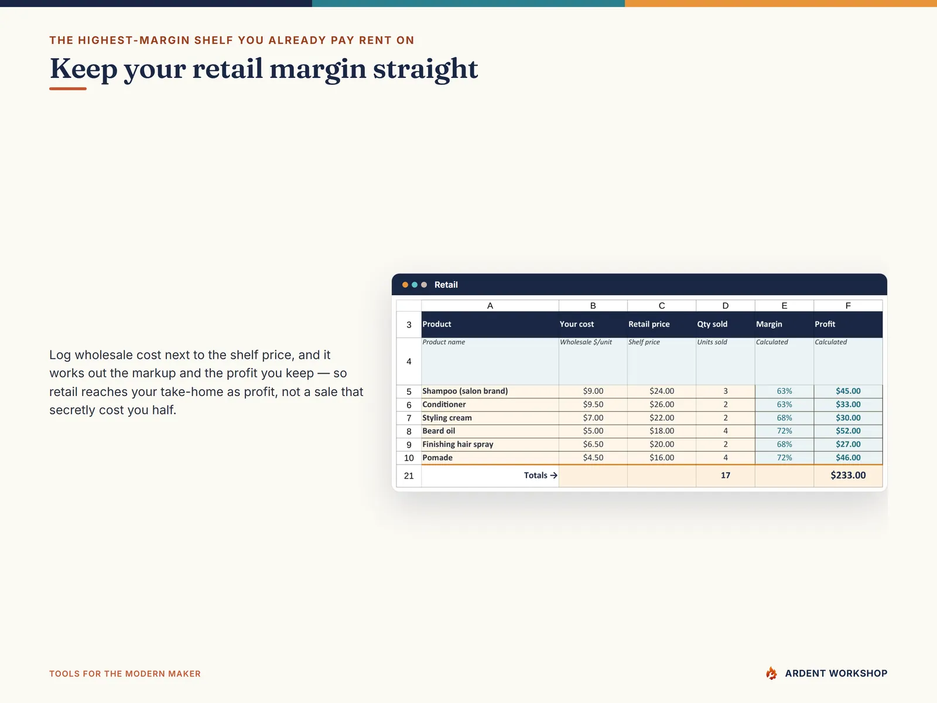Click the grey dot in Retail title bar
The width and height of the screenshot is (937, 703).
pos(424,285)
